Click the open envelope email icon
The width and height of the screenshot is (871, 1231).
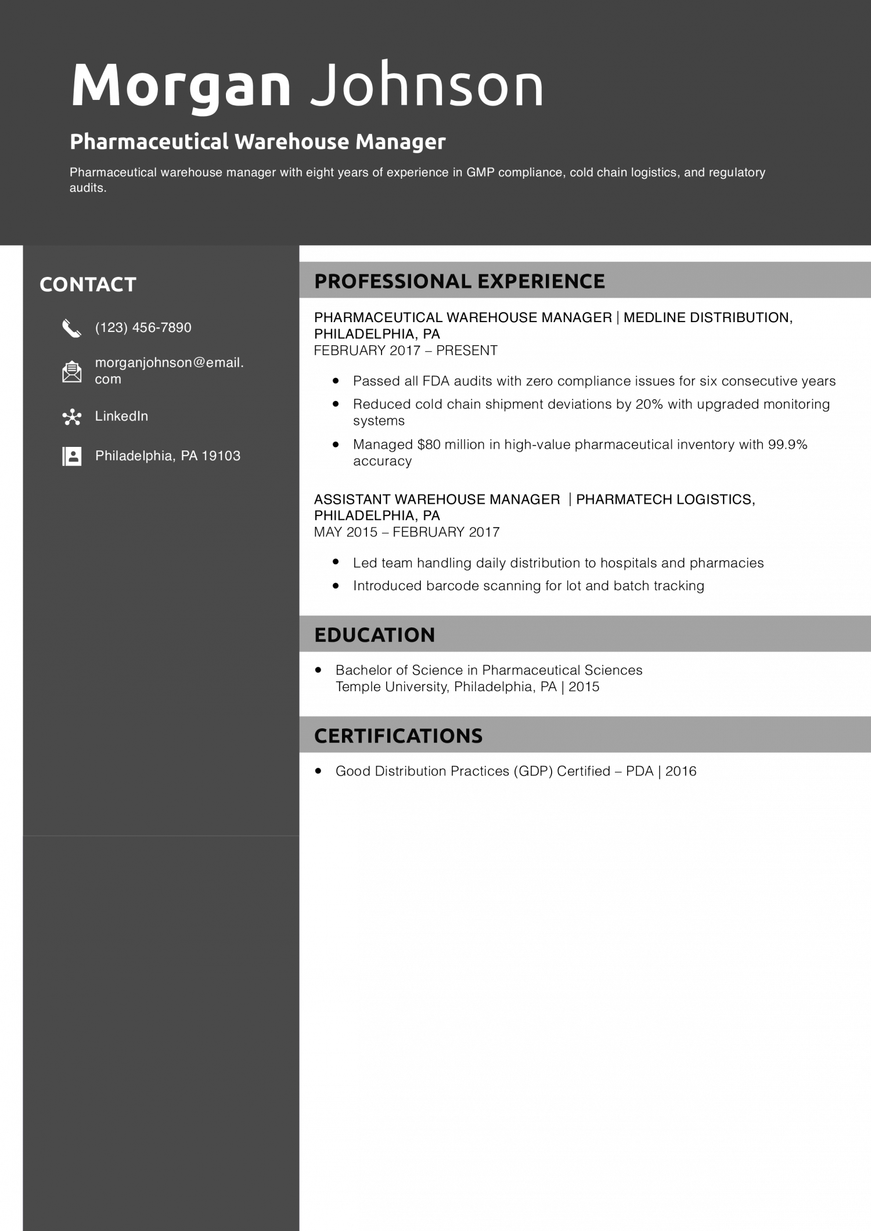(71, 371)
